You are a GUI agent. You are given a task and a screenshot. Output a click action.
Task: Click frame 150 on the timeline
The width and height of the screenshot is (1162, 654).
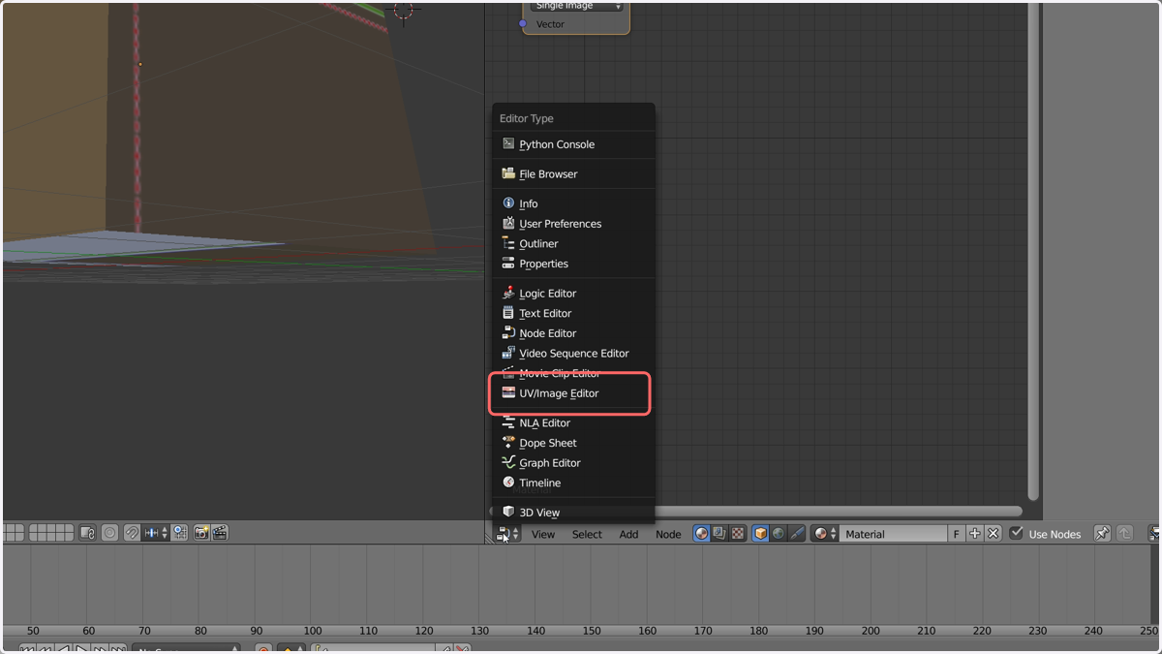tap(592, 631)
